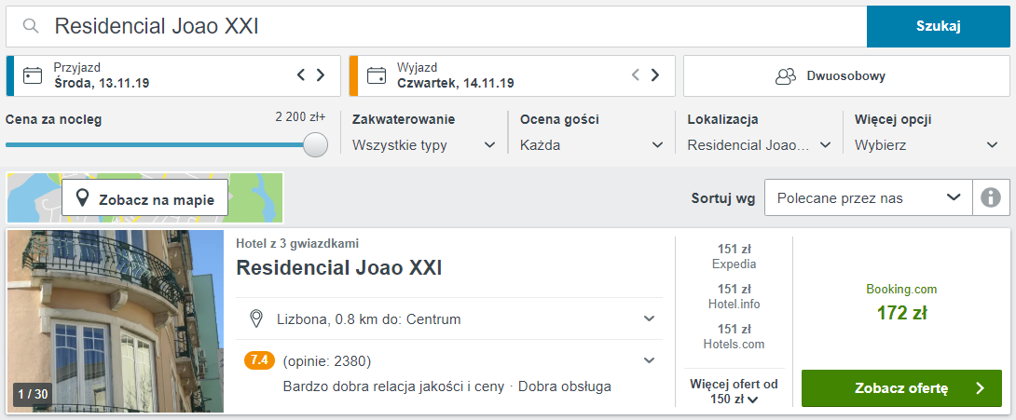Image resolution: width=1016 pixels, height=420 pixels.
Task: Open the Więcej opcji Wybierz dropdown
Action: (927, 145)
